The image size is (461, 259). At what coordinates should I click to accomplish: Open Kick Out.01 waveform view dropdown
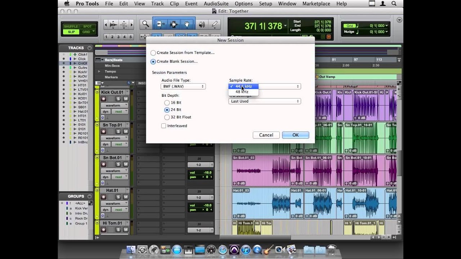(114, 105)
